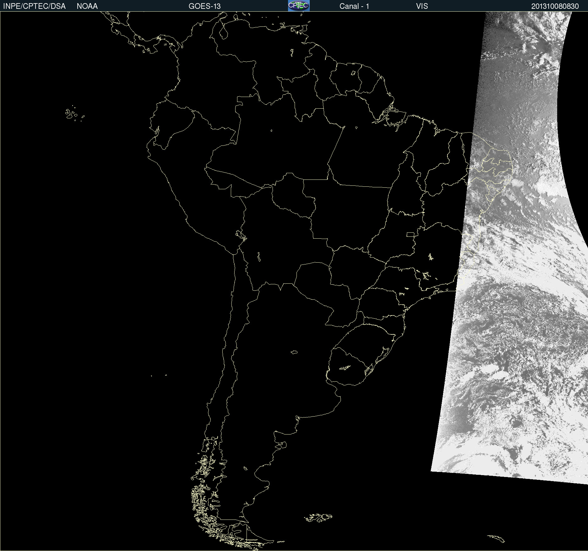This screenshot has width=588, height=551.
Task: Click the GOES-13 satellite label
Action: click(204, 6)
